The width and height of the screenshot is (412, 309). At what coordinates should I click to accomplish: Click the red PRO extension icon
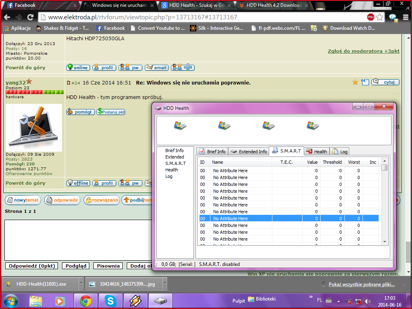click(x=371, y=17)
